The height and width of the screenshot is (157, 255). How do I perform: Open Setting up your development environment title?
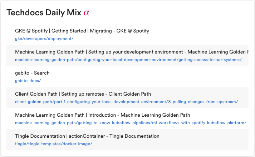point(131,52)
